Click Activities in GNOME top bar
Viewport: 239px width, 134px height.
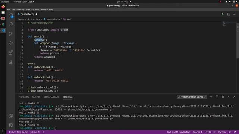(x=5, y=1)
